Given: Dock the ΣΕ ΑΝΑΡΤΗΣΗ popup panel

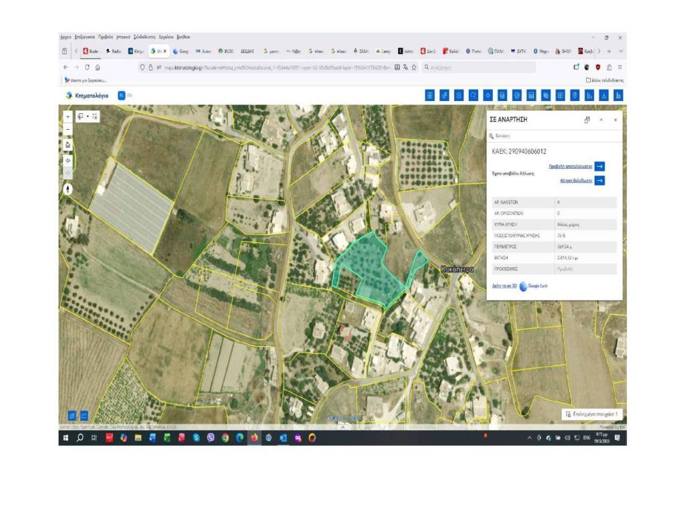Looking at the screenshot, I should point(587,120).
